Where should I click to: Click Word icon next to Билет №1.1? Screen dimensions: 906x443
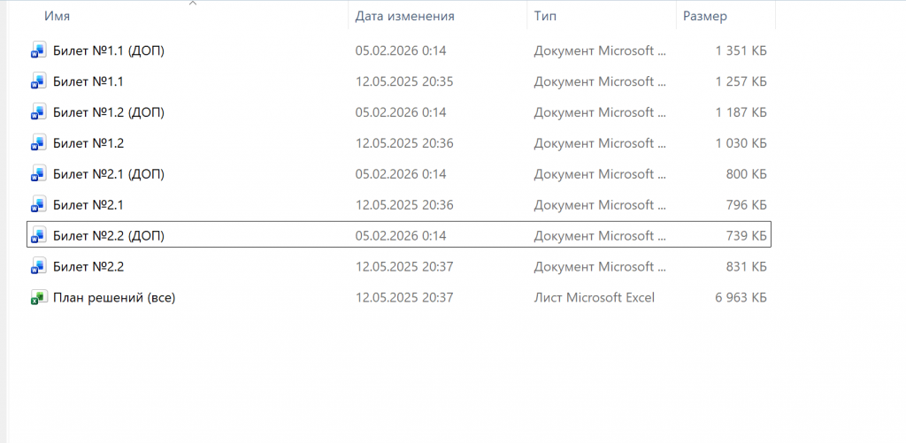[x=38, y=82]
